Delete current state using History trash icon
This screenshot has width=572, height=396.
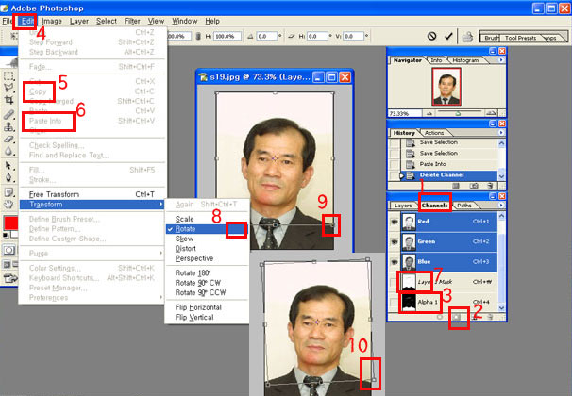coord(490,186)
